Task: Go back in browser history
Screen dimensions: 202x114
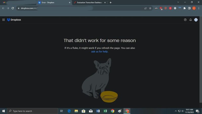Action: [3, 8]
